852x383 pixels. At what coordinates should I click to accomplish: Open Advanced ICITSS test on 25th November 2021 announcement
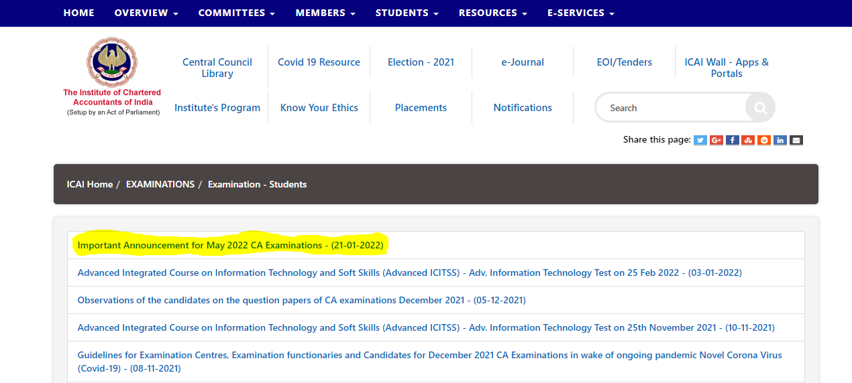pyautogui.click(x=426, y=328)
